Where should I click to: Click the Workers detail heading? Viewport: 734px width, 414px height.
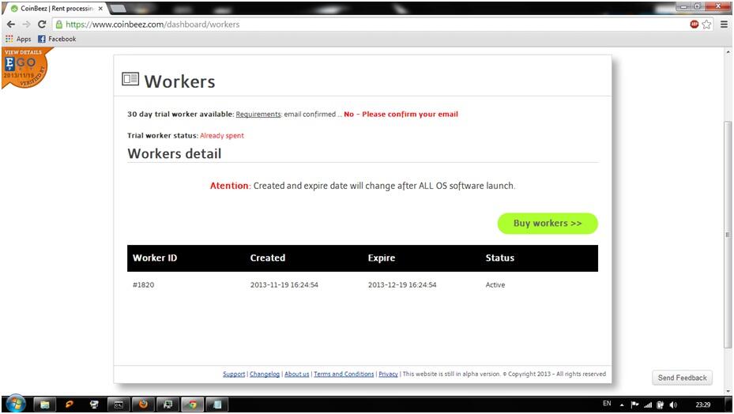174,153
